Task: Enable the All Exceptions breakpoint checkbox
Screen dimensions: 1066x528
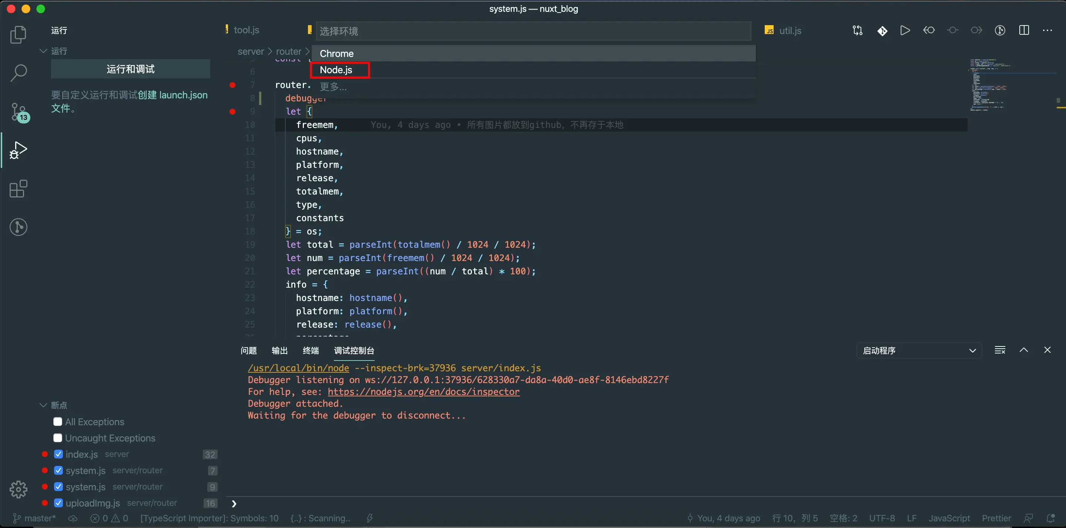Action: point(58,422)
